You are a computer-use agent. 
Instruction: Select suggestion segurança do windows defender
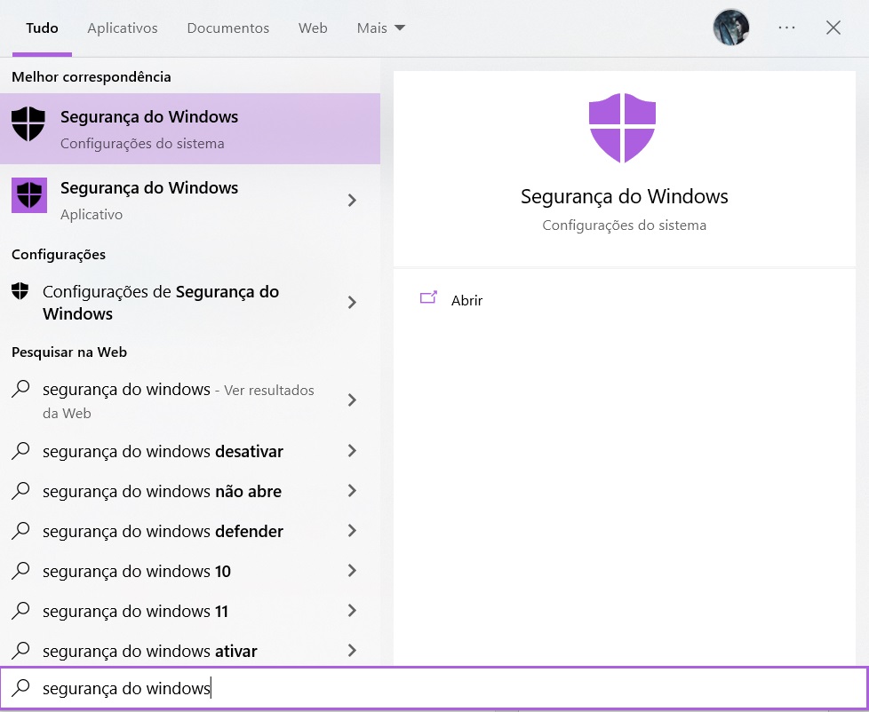[x=190, y=531]
